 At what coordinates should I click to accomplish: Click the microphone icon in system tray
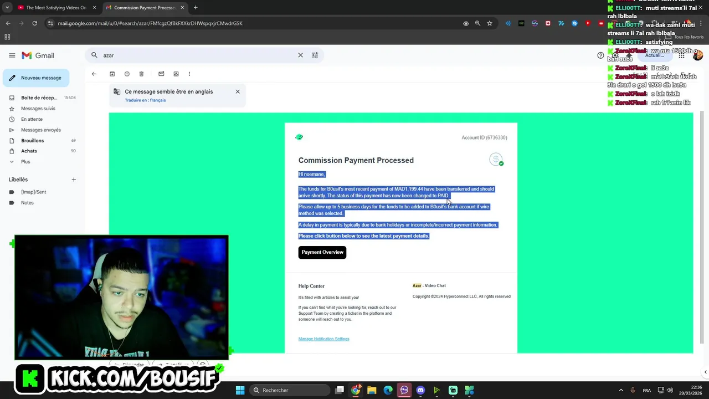[633, 390]
